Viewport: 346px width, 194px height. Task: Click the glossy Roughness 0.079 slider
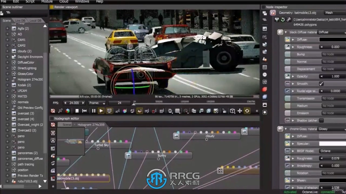click(x=332, y=158)
